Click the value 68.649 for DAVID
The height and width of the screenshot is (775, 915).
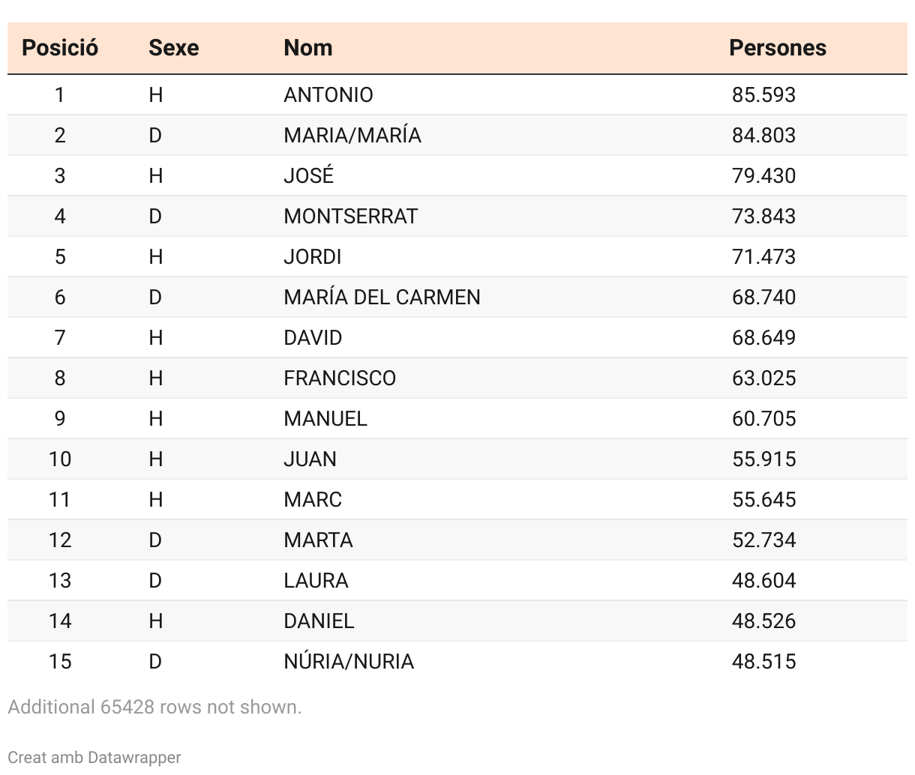click(x=763, y=338)
